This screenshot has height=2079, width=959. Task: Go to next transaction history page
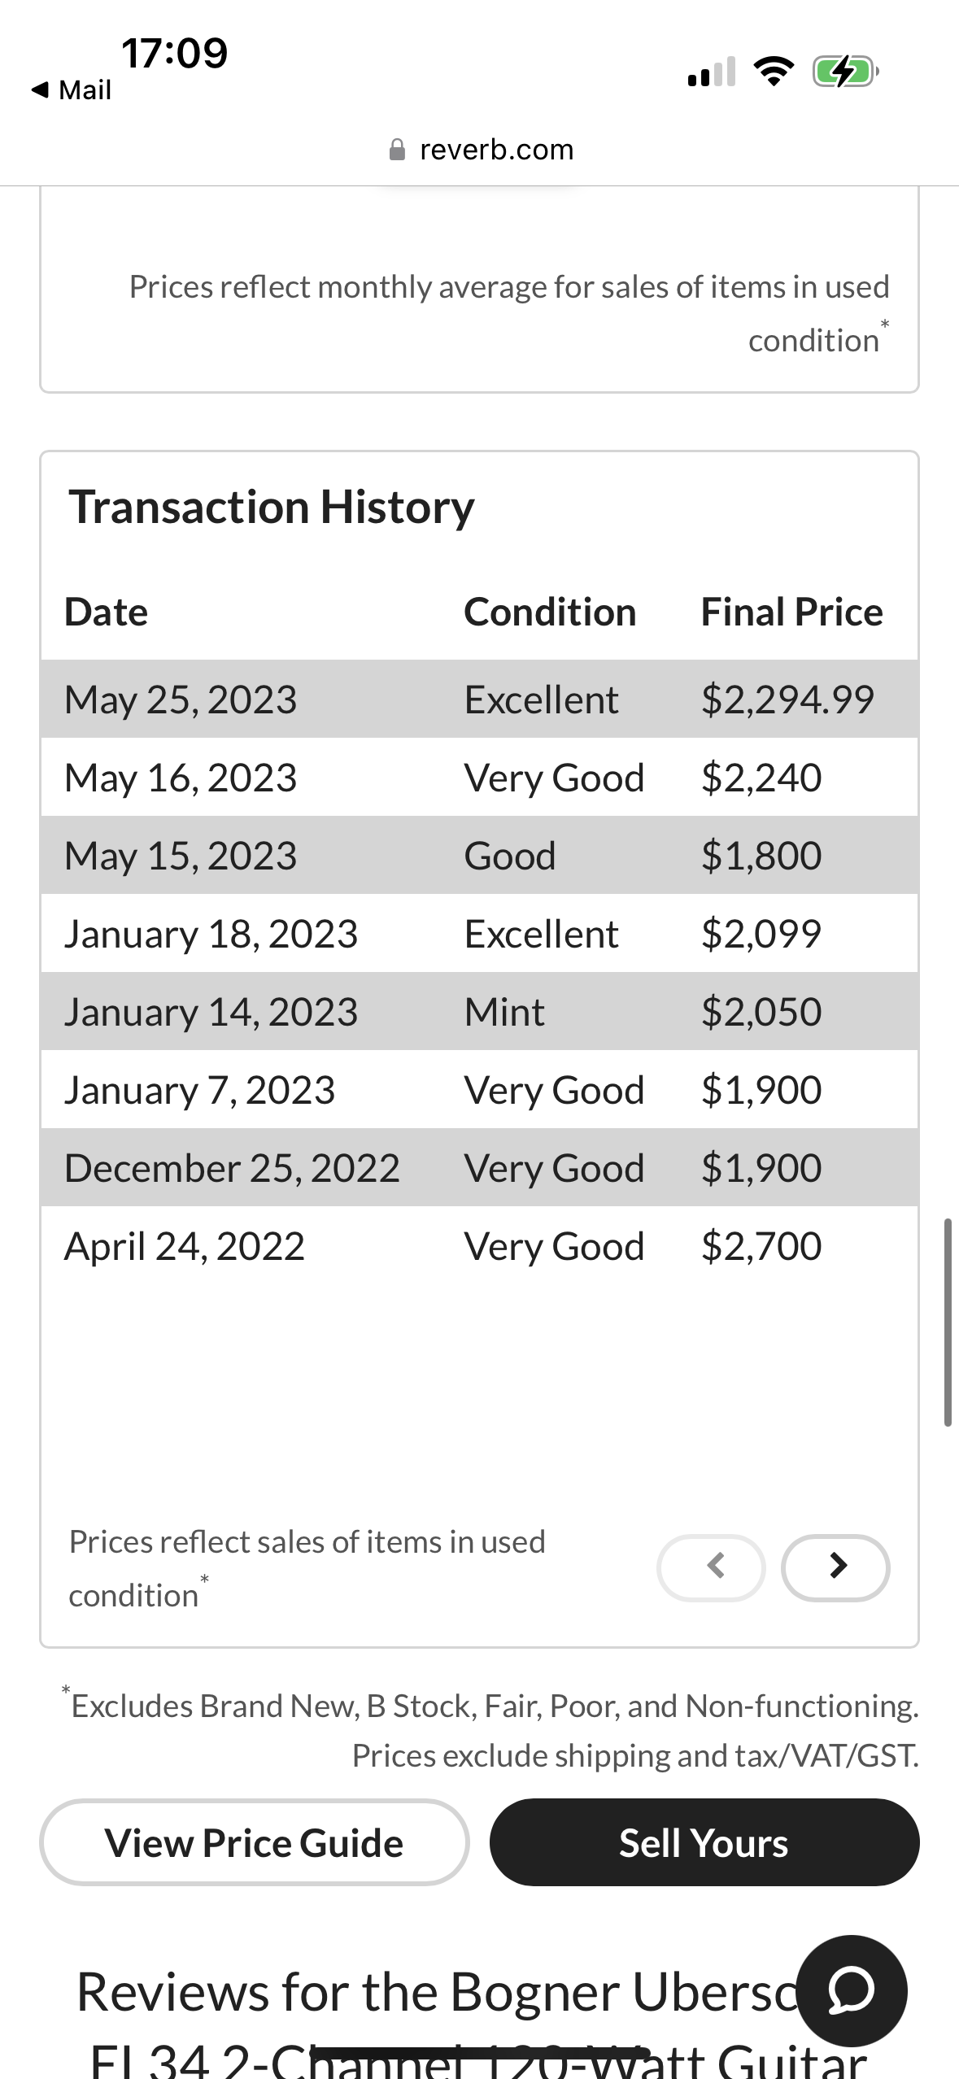[835, 1567]
